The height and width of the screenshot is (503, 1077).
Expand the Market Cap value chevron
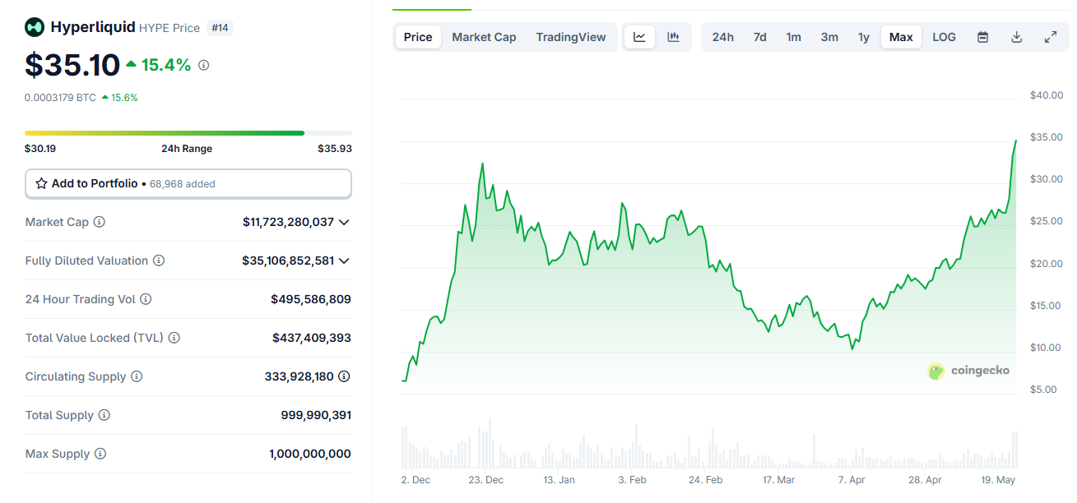(x=344, y=222)
